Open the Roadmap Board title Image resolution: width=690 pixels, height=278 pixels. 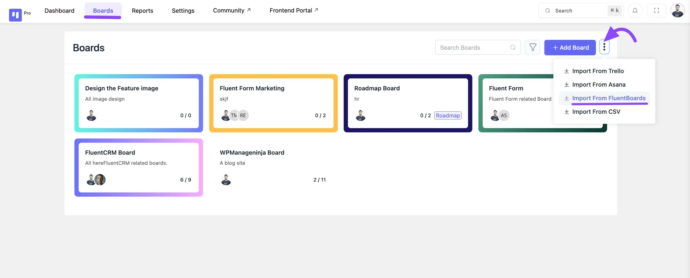coord(377,88)
